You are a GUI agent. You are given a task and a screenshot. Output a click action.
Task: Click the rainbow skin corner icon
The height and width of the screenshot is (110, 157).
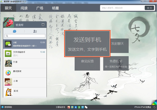click(154, 102)
